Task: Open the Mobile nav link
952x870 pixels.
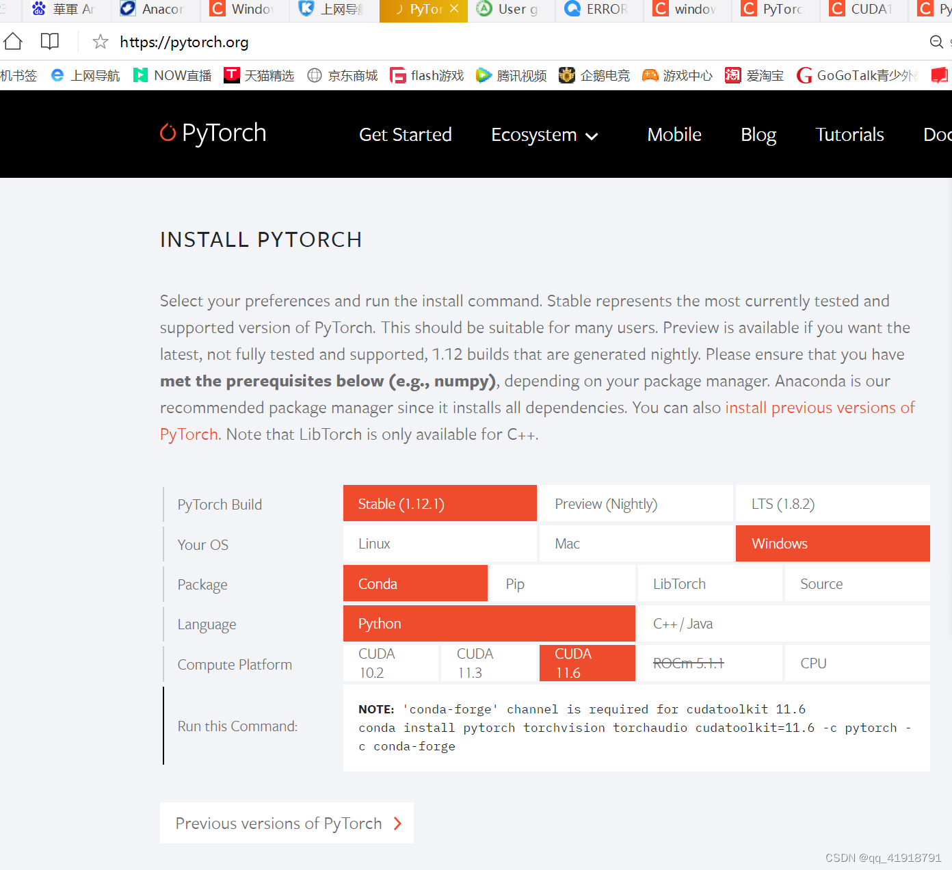Action: (x=674, y=135)
